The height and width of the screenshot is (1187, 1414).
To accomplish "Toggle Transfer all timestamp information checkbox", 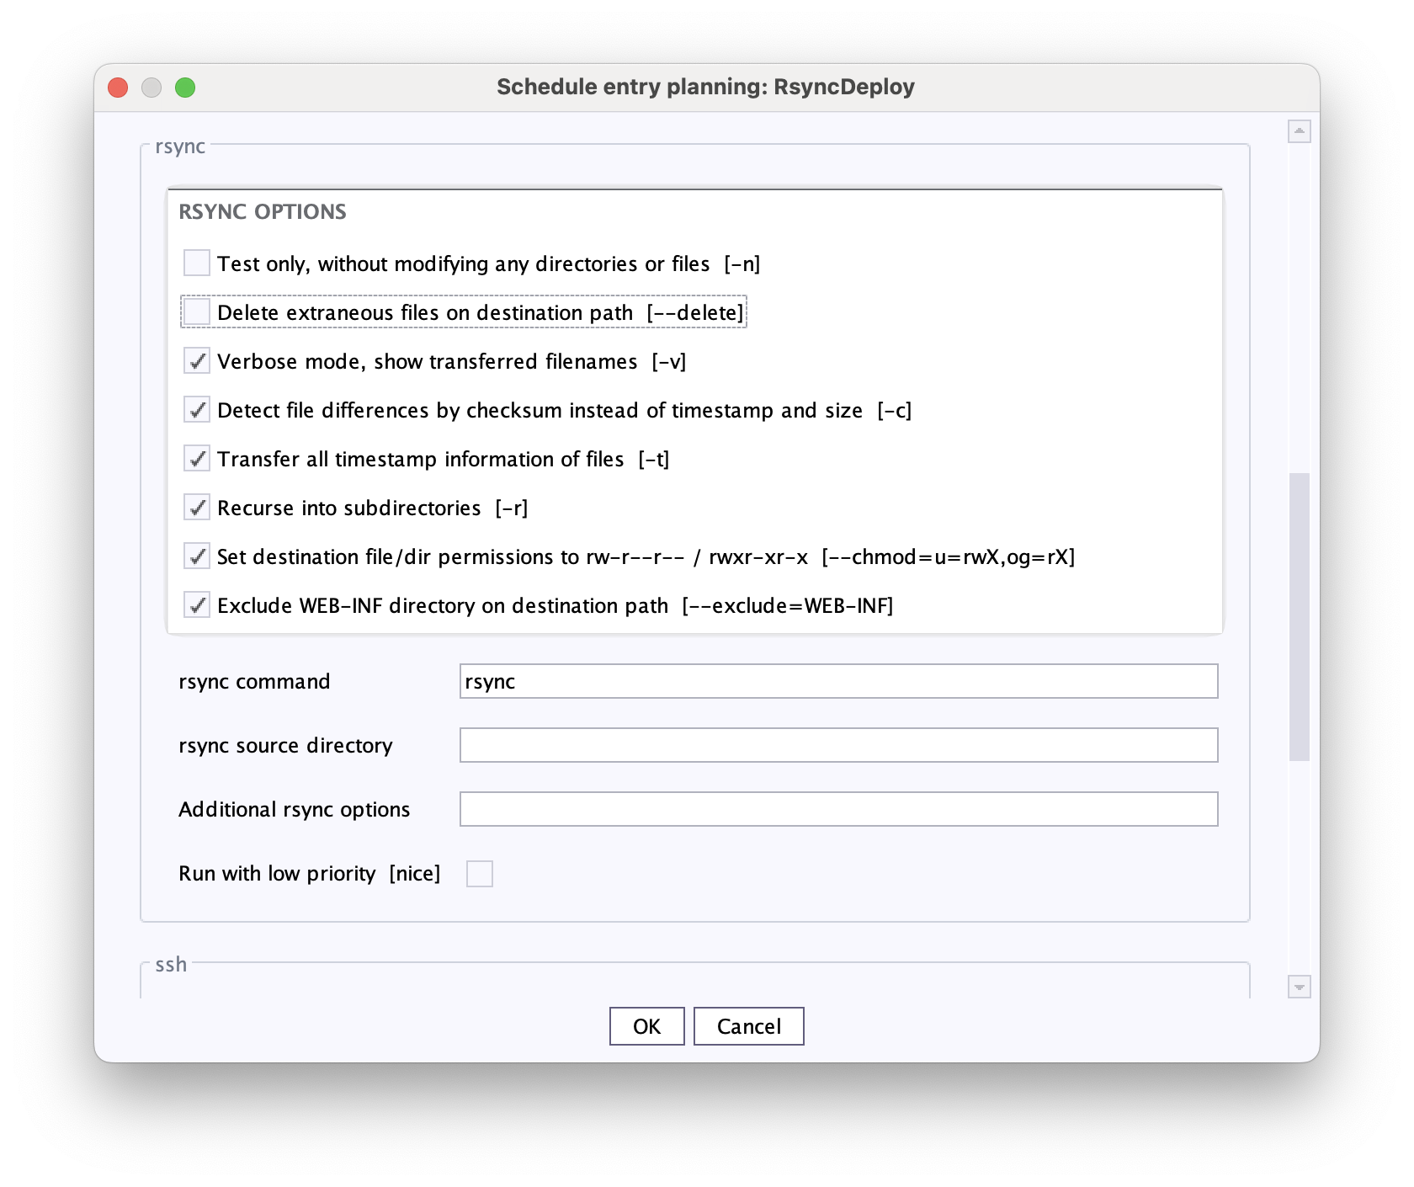I will click(x=197, y=459).
